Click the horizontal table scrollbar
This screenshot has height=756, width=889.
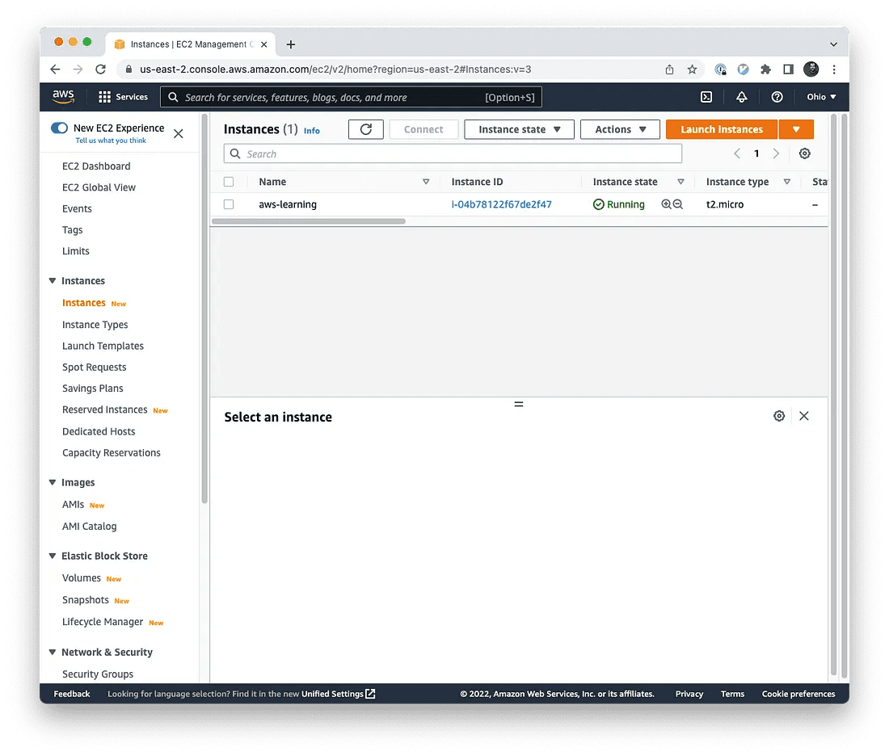pos(309,221)
